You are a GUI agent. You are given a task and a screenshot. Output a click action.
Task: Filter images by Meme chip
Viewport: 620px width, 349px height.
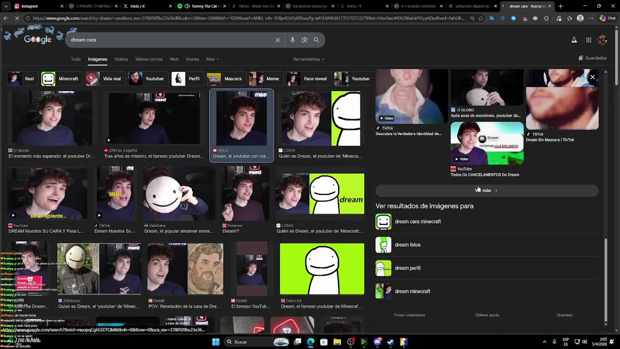pos(265,79)
